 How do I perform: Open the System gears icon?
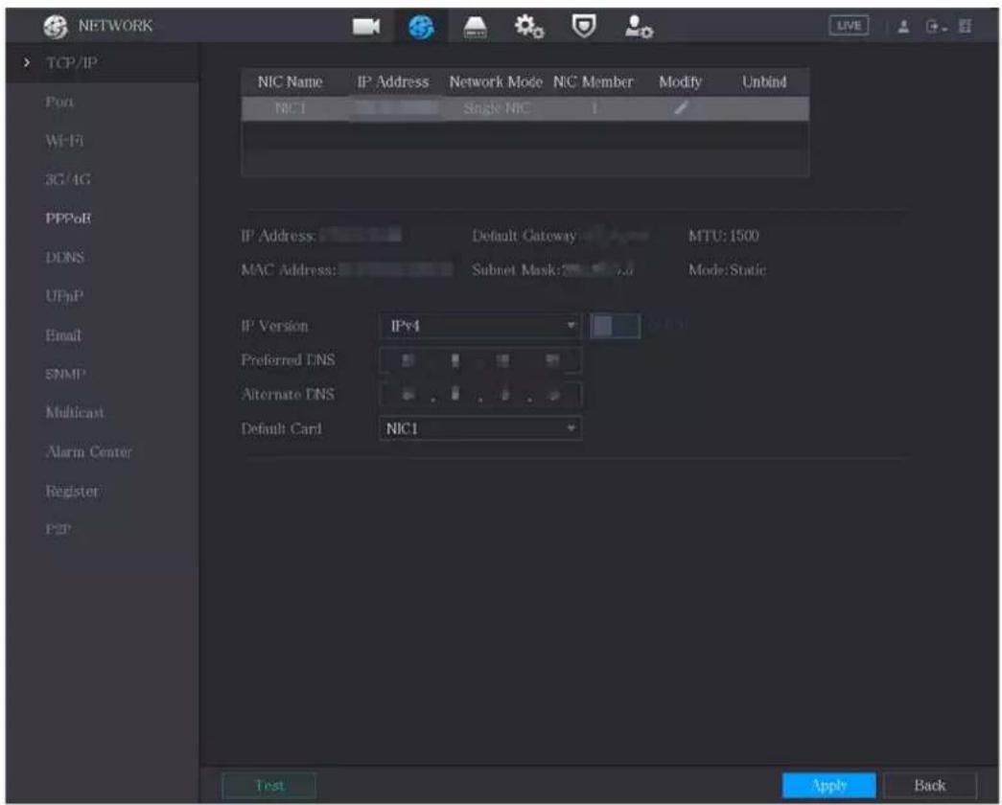(529, 26)
